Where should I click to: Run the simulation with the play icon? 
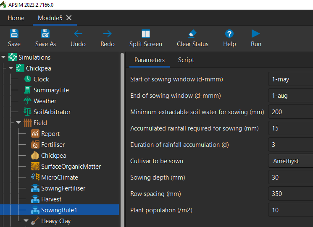pyautogui.click(x=256, y=34)
